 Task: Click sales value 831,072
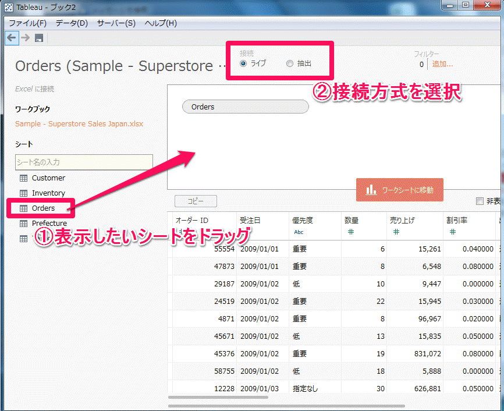pyautogui.click(x=428, y=354)
